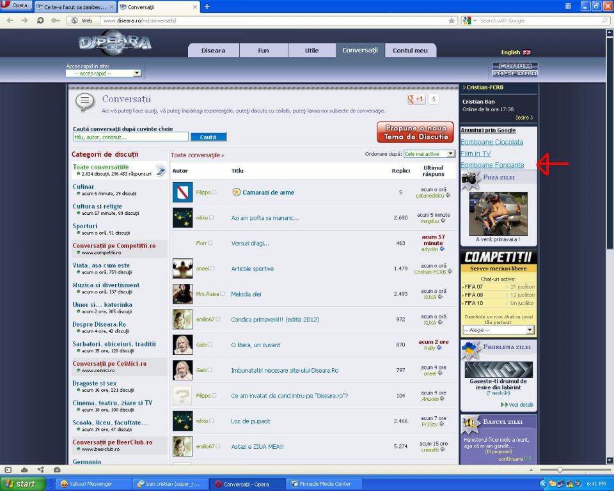Toggle the status checkbox next to Filippo on Camarazi row
Screen dimensions: 614x491
coord(214,192)
